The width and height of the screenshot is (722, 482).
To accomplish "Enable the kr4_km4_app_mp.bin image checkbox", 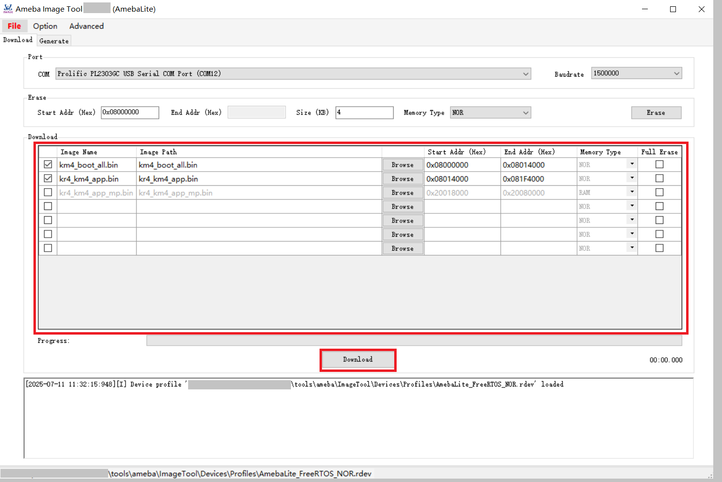I will click(48, 193).
